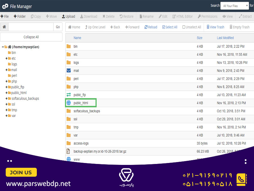Select the ssl row in file list
254x191 pixels.
coord(160,119)
